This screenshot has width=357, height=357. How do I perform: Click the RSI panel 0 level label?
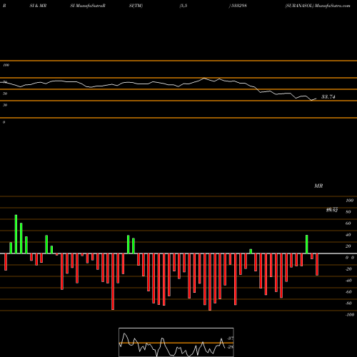(x=4, y=122)
